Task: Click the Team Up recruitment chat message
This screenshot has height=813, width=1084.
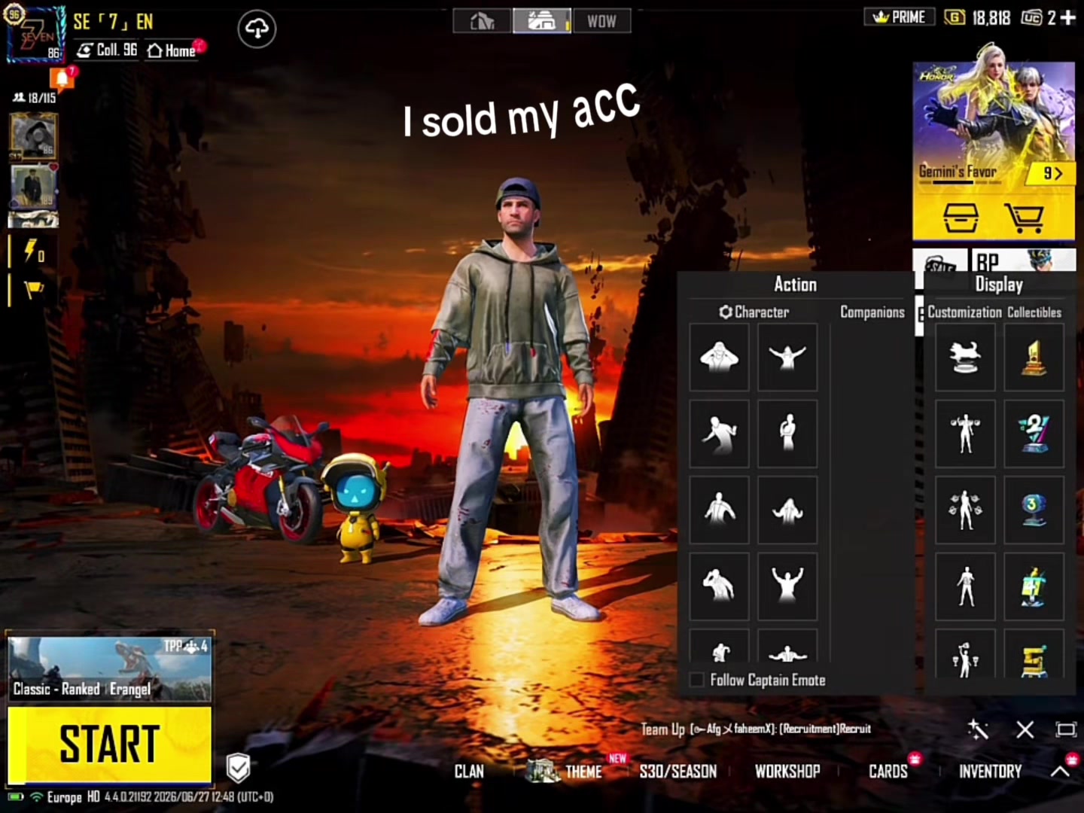Action: pyautogui.click(x=756, y=729)
